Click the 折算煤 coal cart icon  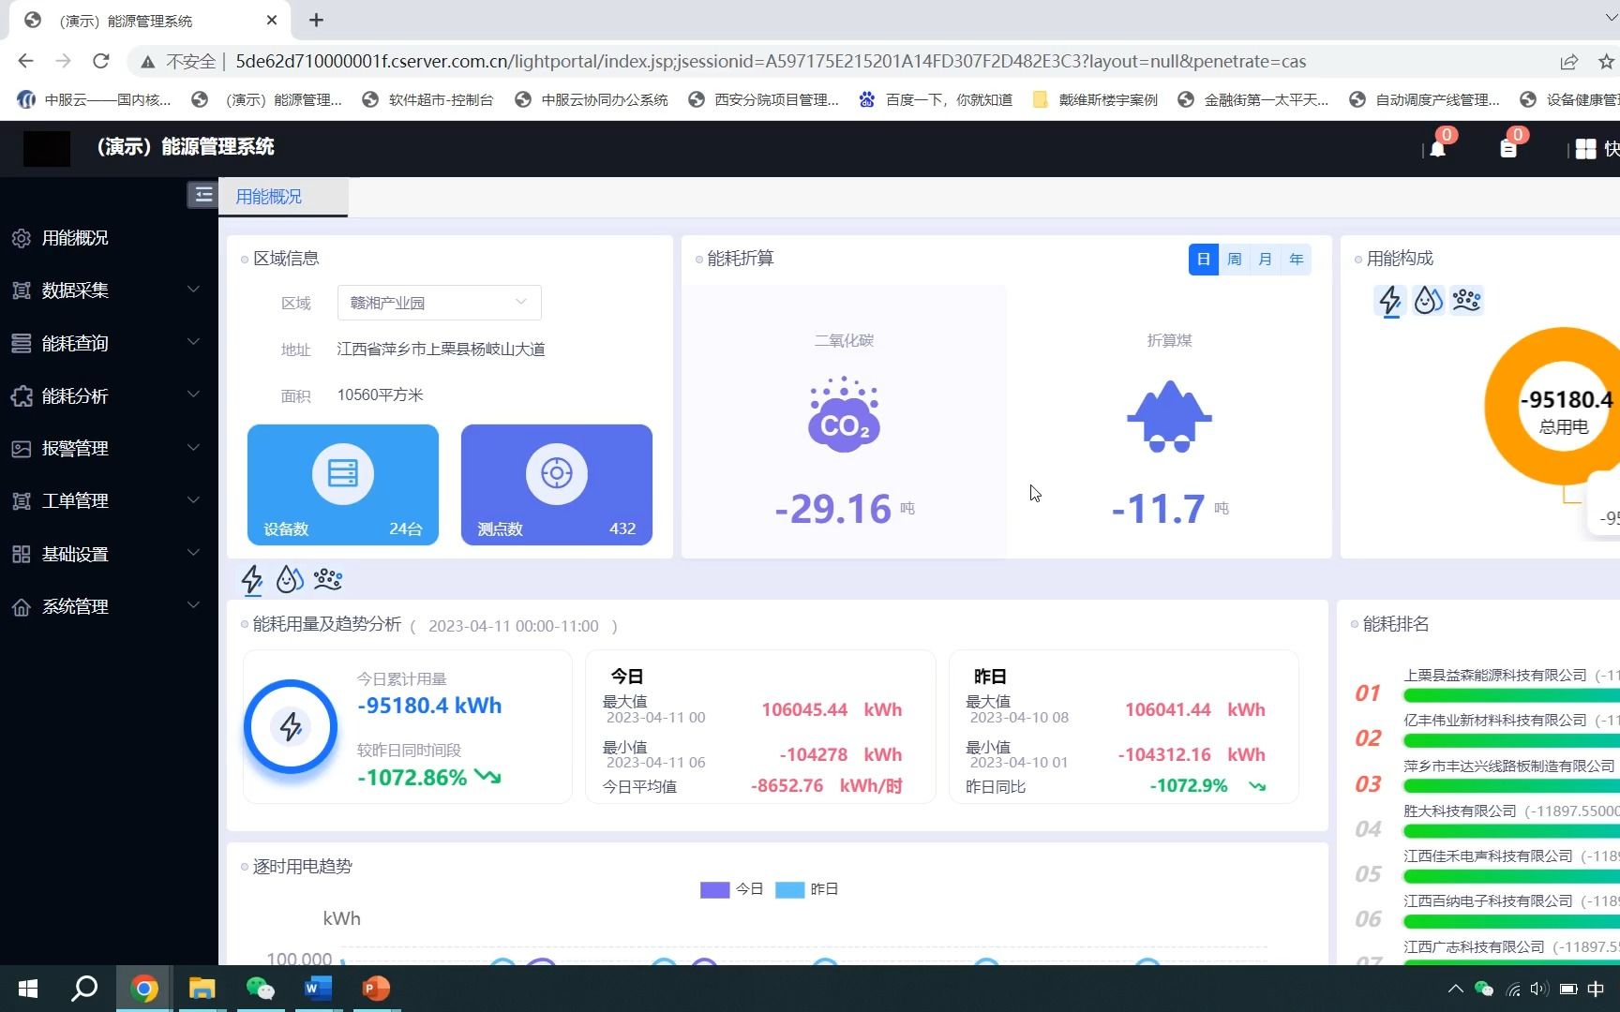click(1169, 416)
